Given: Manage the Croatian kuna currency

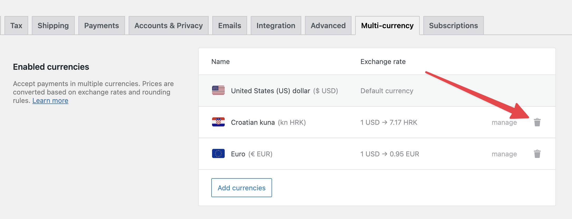Looking at the screenshot, I should (504, 122).
